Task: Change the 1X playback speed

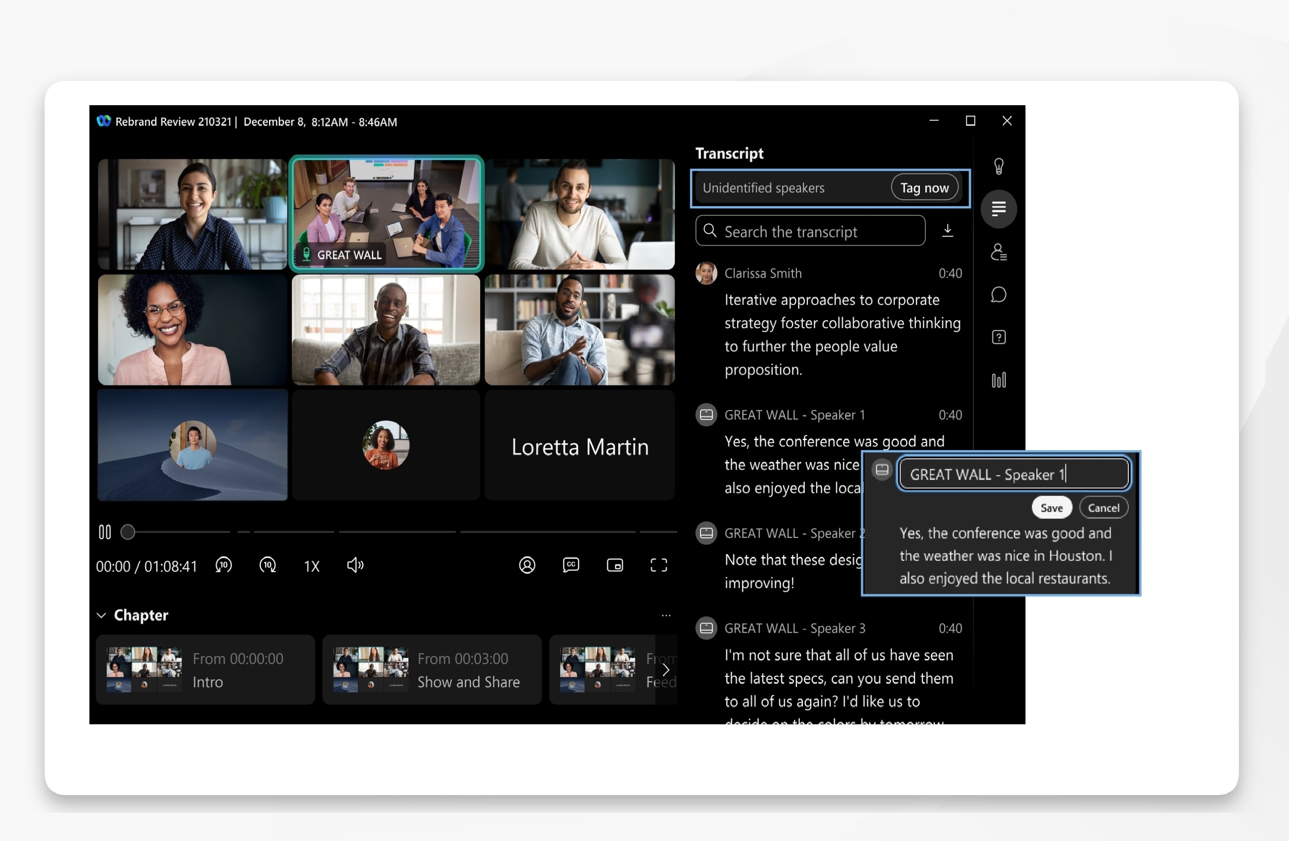Action: [311, 567]
